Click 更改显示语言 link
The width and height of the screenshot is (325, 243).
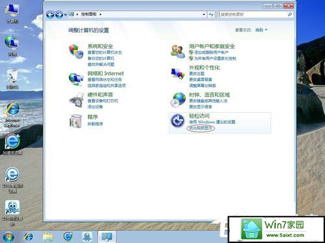[200, 107]
